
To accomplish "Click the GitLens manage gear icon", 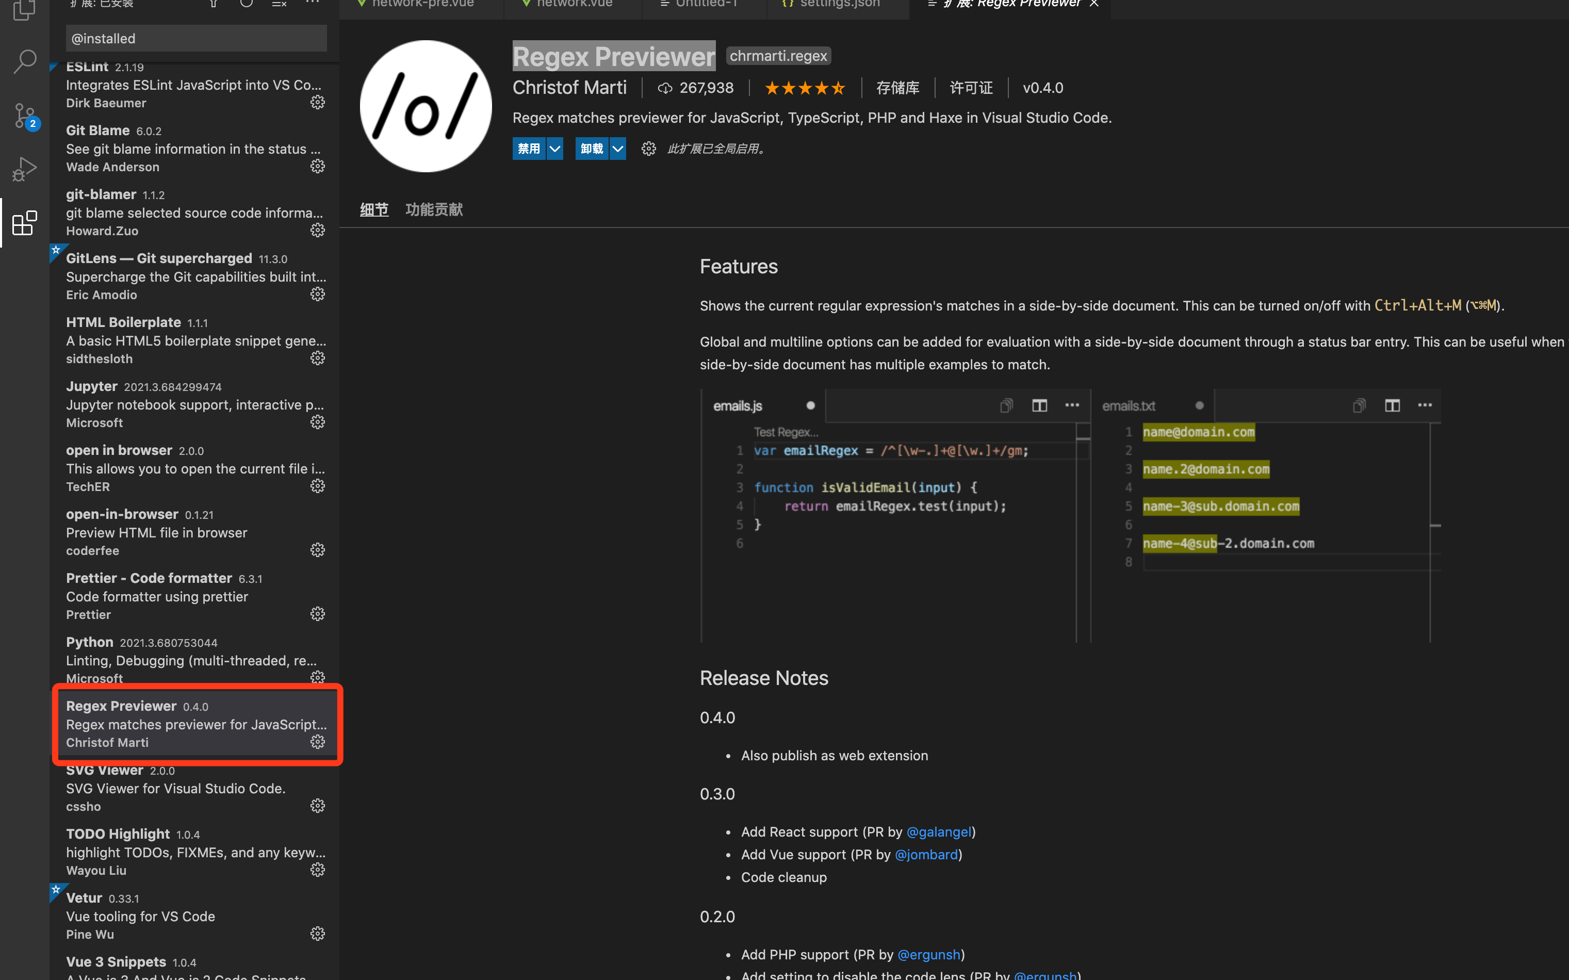I will point(317,295).
